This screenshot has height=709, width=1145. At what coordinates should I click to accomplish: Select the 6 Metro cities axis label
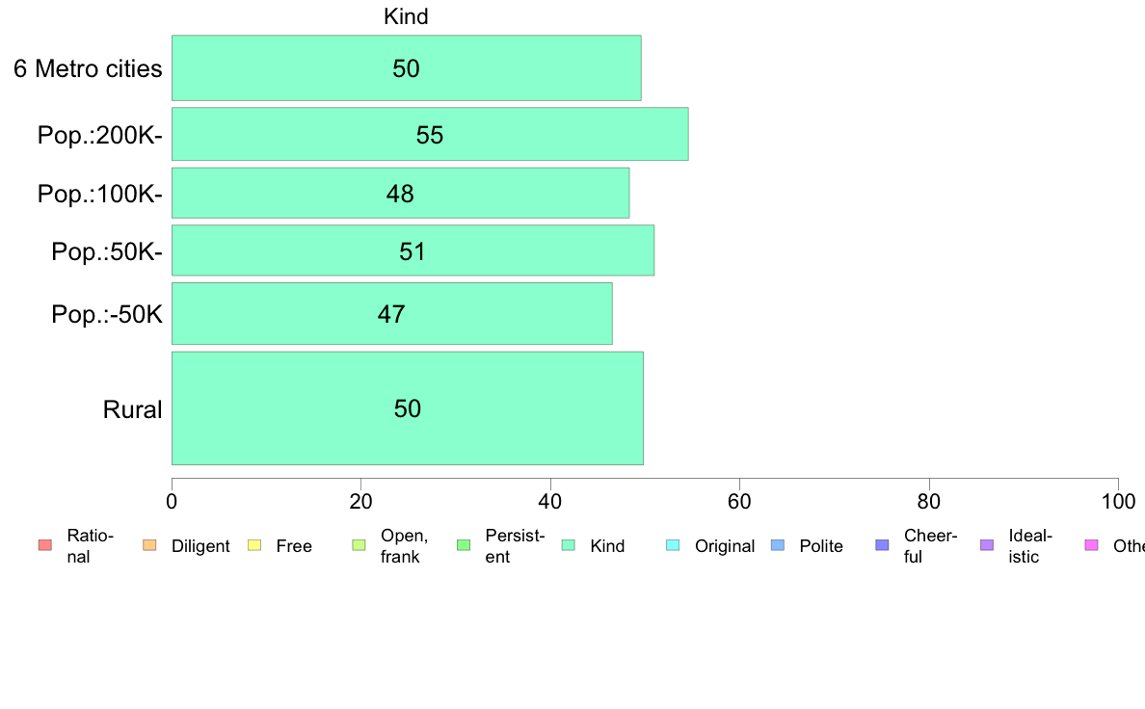(88, 68)
